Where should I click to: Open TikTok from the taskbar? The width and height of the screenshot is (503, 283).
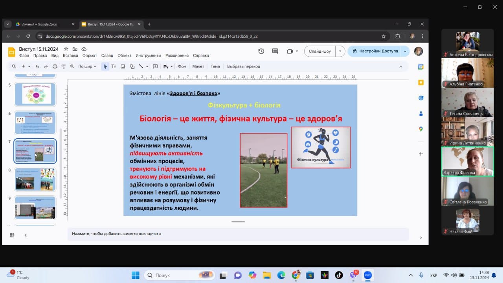339,275
